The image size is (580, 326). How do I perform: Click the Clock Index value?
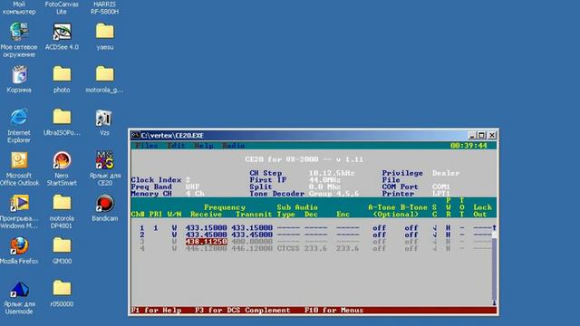[x=188, y=180]
